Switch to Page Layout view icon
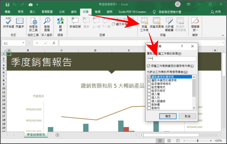 [x=169, y=141]
